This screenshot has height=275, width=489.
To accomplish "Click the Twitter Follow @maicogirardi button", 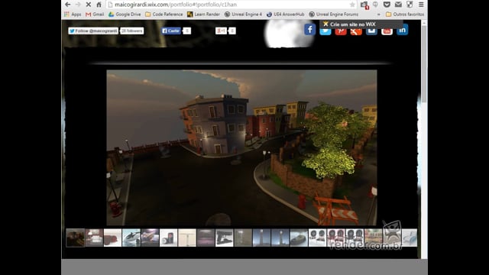I will pos(93,31).
